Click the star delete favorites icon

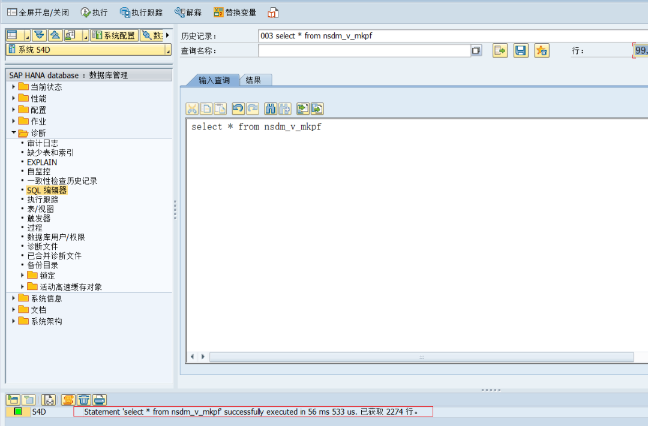pyautogui.click(x=542, y=50)
